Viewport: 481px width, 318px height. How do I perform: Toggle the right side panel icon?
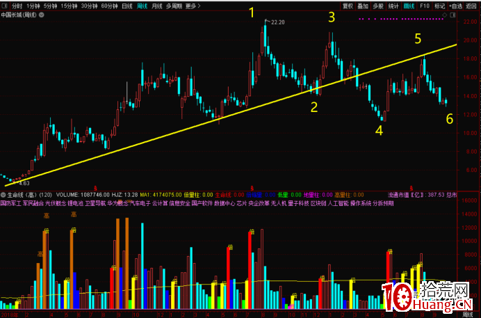tap(453, 15)
